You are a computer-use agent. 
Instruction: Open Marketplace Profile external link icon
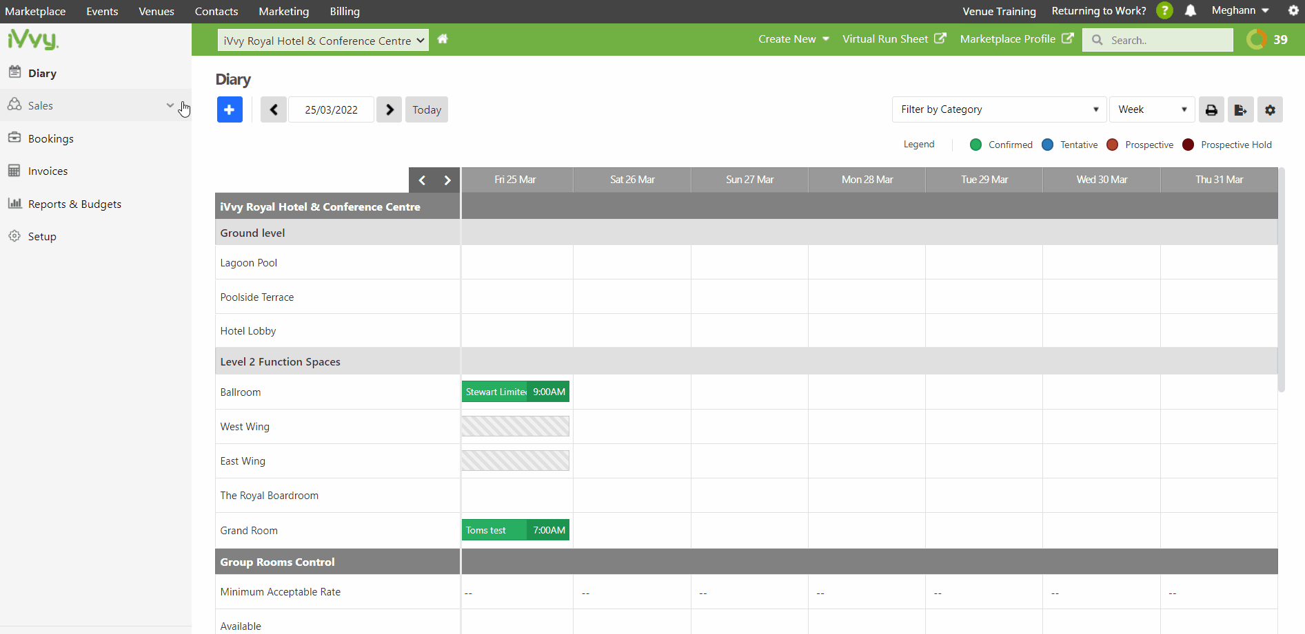tap(1068, 39)
